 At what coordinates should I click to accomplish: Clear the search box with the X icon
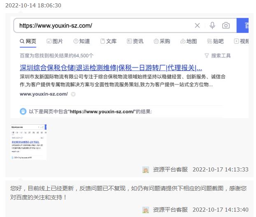point(197,25)
